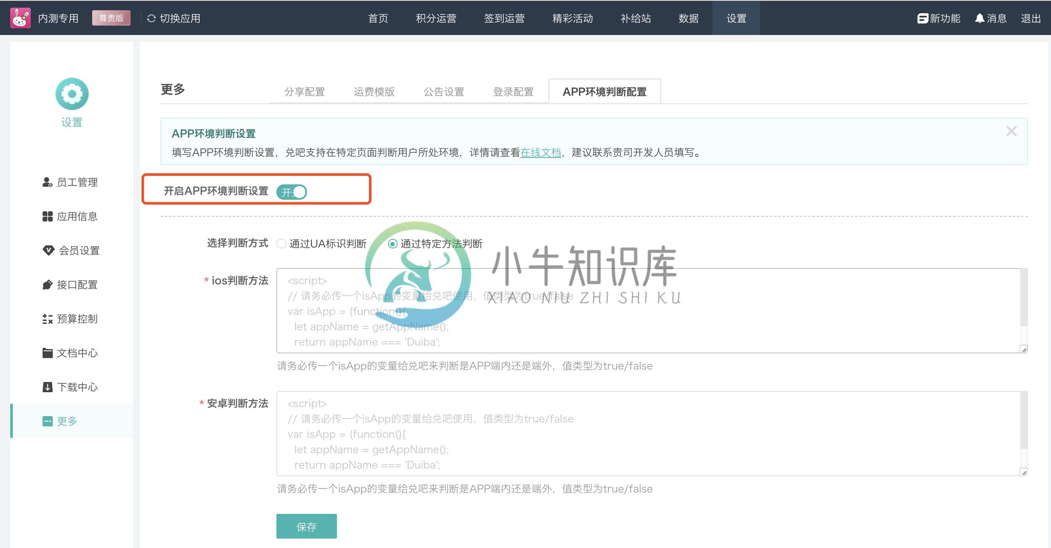
Task: Select the APP环境判断配置 tab
Action: pos(605,92)
